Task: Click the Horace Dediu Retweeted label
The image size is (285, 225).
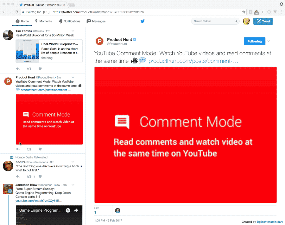Action: pyautogui.click(x=31, y=157)
